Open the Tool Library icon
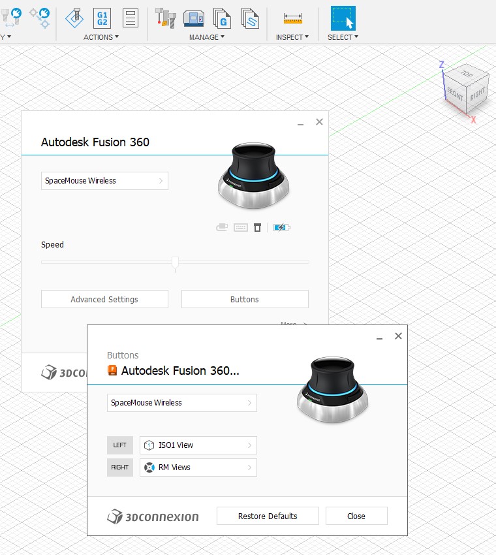496x555 pixels. [x=165, y=18]
